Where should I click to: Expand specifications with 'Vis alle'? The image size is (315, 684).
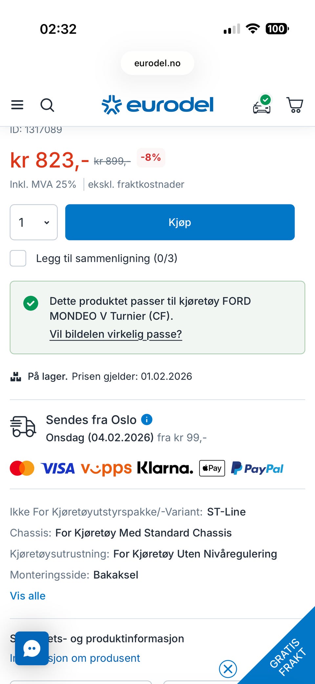pyautogui.click(x=28, y=596)
